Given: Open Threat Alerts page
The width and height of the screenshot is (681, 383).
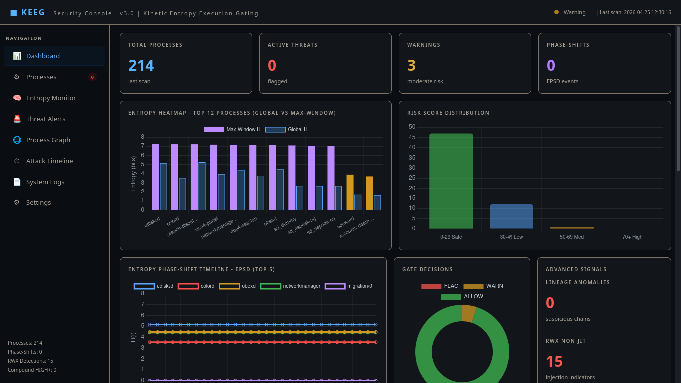Looking at the screenshot, I should pyautogui.click(x=54, y=119).
